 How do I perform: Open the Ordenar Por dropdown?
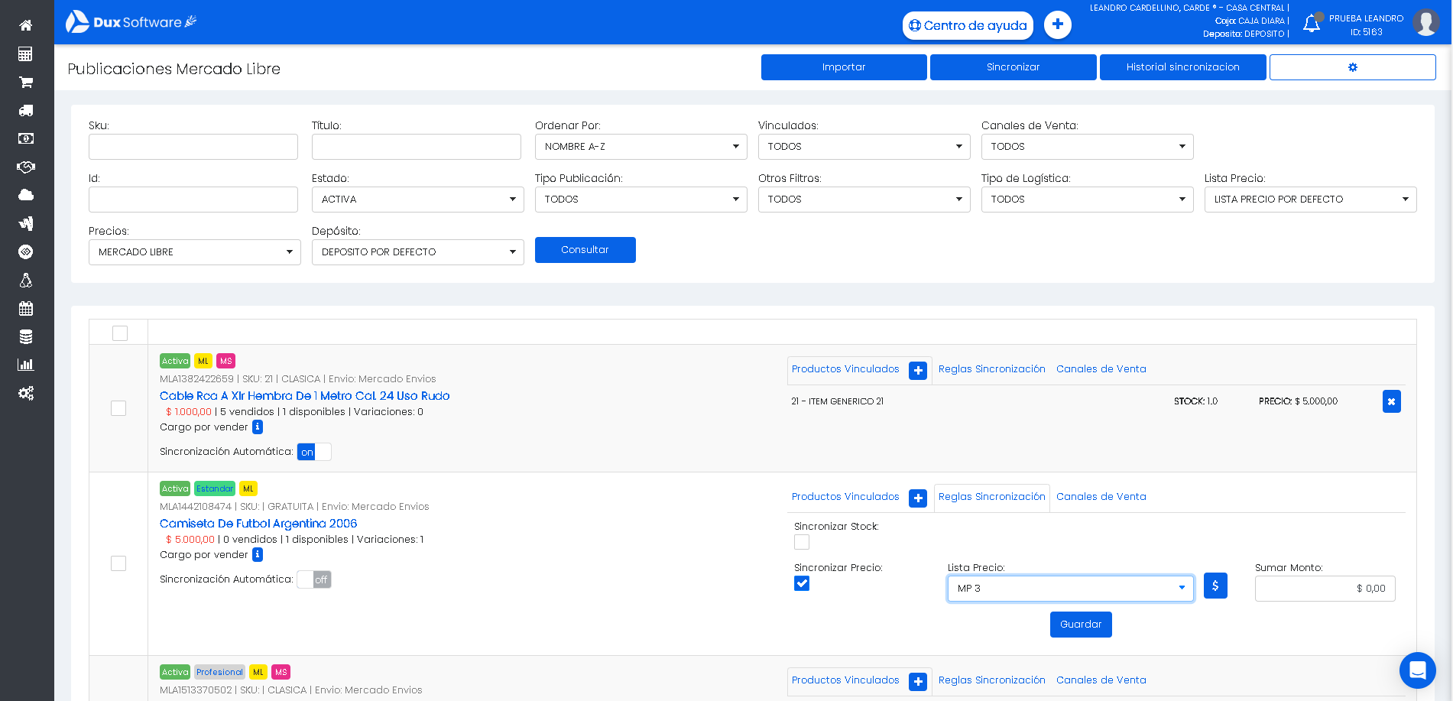tap(641, 147)
